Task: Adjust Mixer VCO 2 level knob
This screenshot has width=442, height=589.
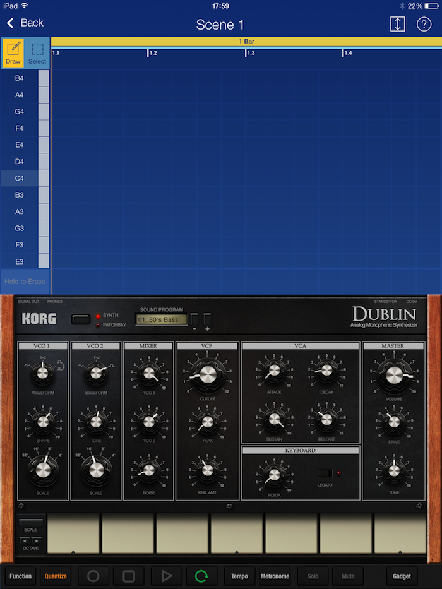Action: pos(149,422)
